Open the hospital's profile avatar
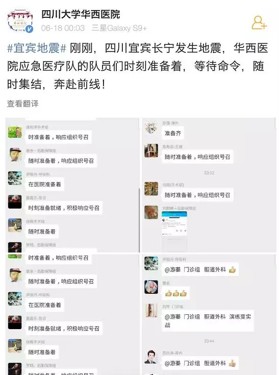Screen dimensions: 279x375 pyautogui.click(x=20, y=20)
